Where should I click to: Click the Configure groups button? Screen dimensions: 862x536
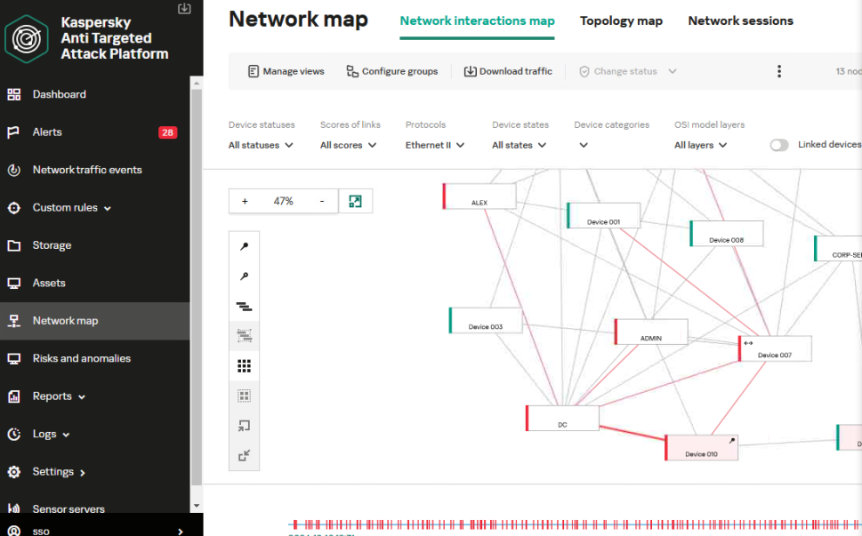click(x=392, y=71)
